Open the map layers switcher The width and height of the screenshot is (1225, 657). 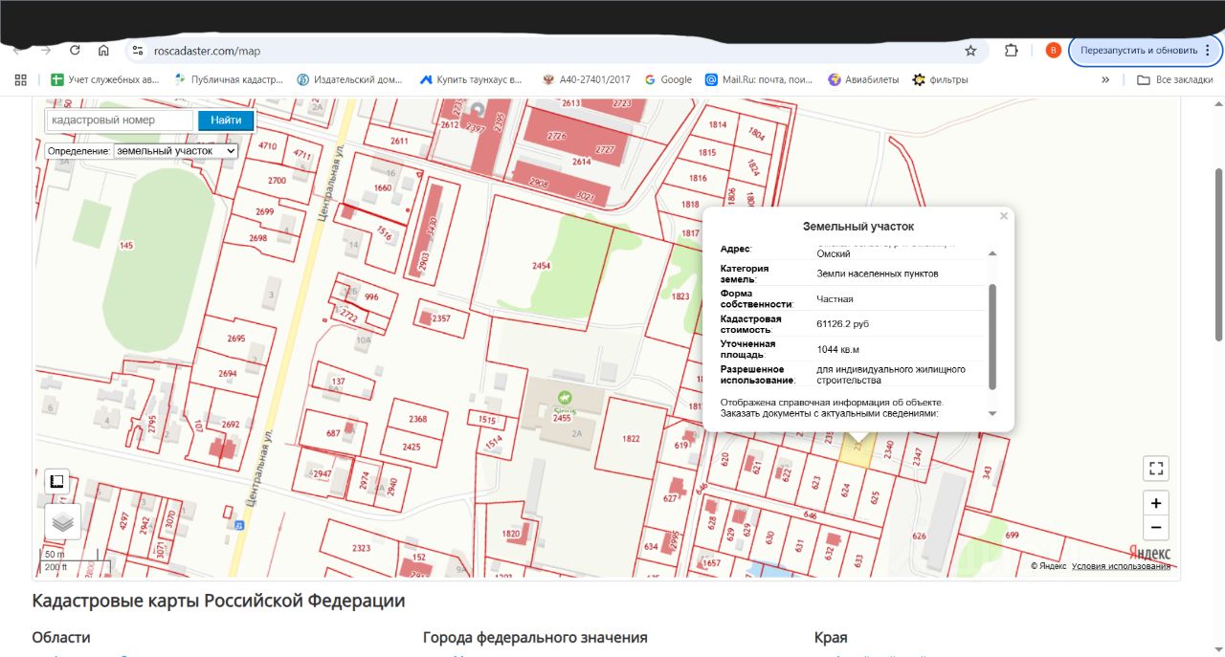pos(62,522)
